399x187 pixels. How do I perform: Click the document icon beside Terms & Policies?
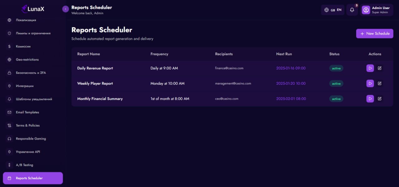click(x=9, y=125)
